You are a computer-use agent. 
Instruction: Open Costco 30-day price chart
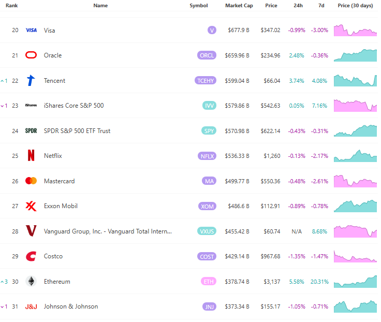click(355, 256)
